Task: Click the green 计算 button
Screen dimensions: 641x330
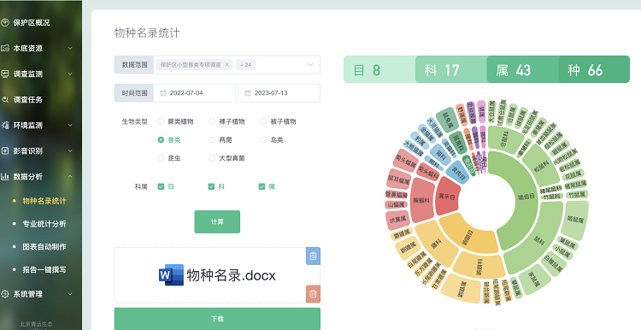Action: 217,221
